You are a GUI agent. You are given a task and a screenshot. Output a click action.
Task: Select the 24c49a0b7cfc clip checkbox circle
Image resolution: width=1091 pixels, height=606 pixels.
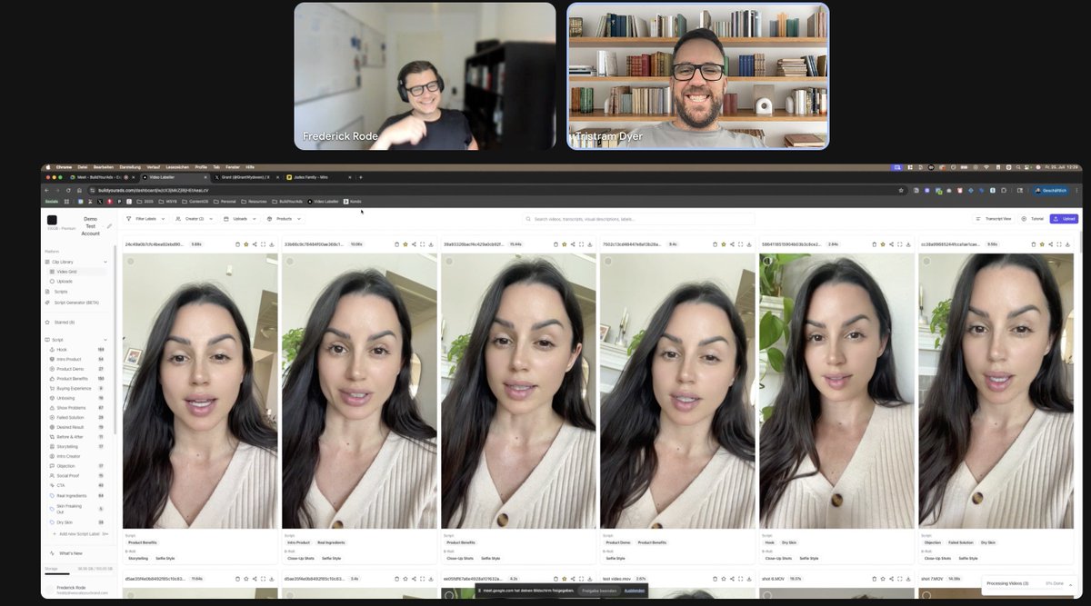(131, 262)
